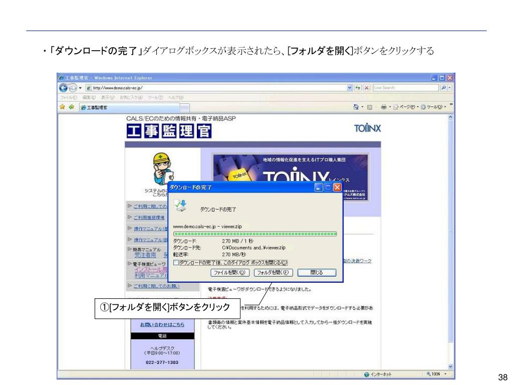
Task: Open the ツール(T) menu in menu bar
Action: (155, 98)
